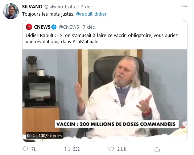This screenshot has height=155, width=194.
Task: Click the tweet's 7 déc. timestamp
Action: 87,7
